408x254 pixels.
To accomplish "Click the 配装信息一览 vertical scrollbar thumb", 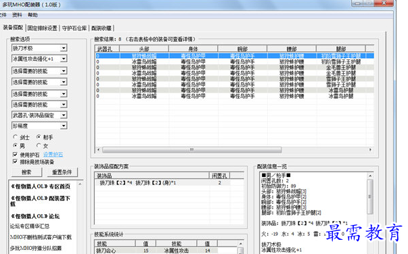I will 370,197.
